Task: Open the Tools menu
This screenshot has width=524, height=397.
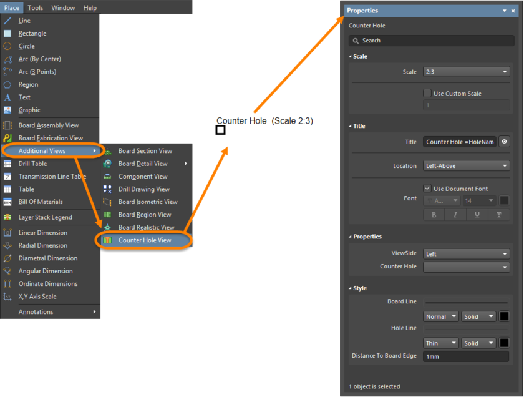Action: (36, 8)
